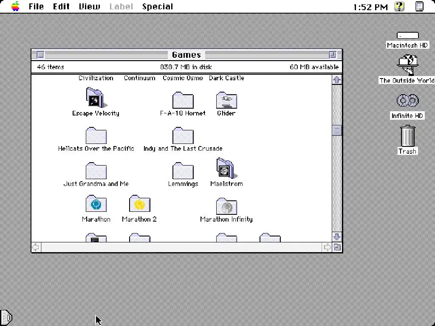
Task: Click the Games window title
Action: click(186, 55)
